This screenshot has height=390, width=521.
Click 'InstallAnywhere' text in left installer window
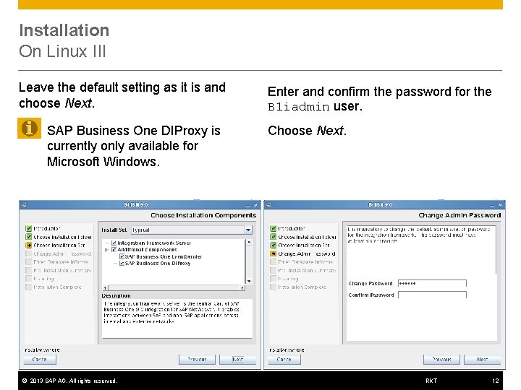(x=42, y=350)
